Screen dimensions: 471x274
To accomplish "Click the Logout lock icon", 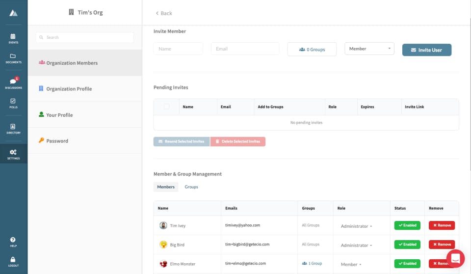I will coord(13,260).
